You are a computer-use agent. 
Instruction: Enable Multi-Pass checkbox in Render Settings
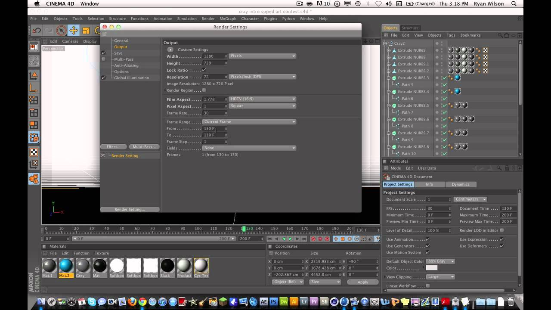pos(103,59)
